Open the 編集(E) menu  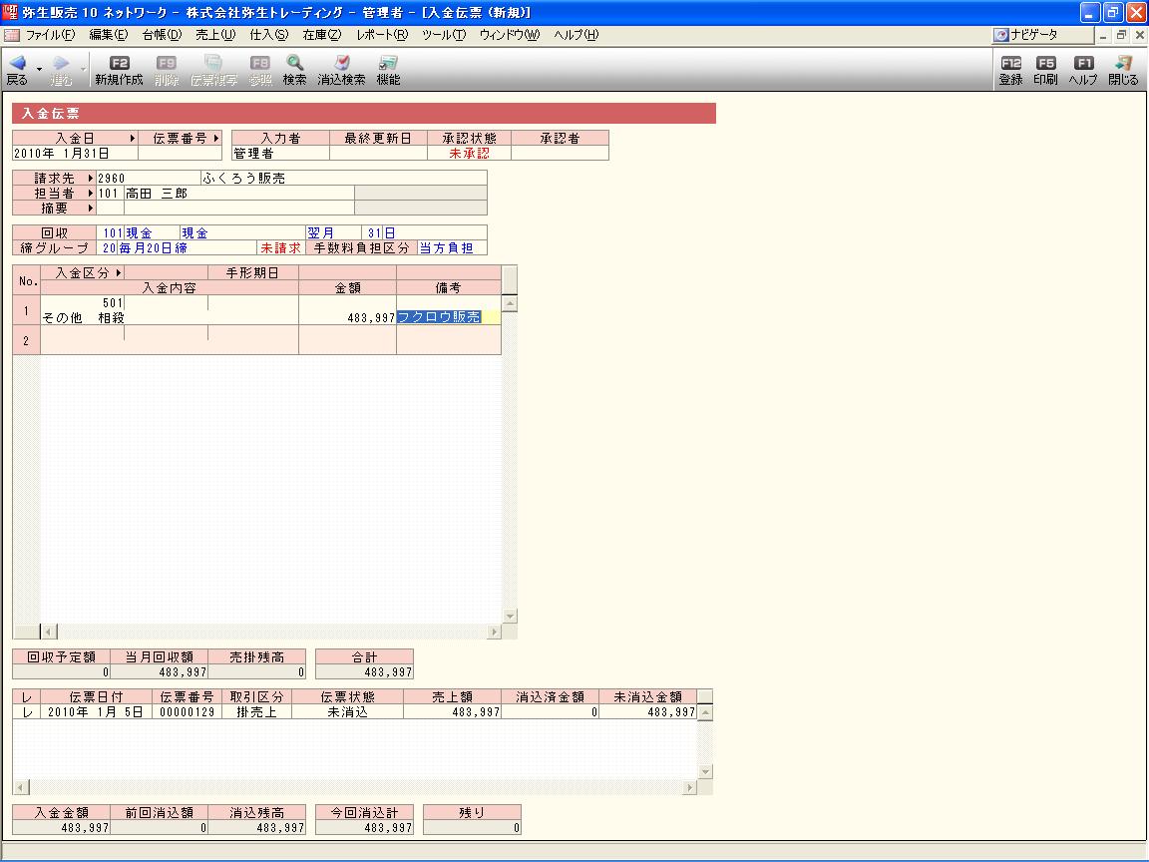[108, 35]
